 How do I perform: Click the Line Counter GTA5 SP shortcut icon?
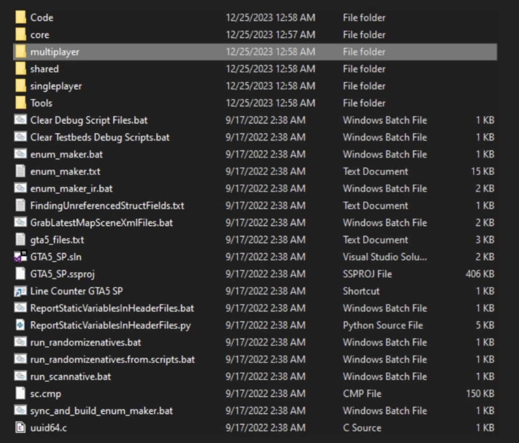[20, 291]
